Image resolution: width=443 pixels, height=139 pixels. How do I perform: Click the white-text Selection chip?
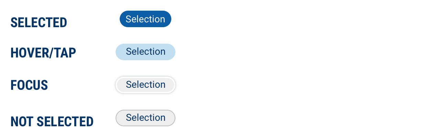coord(145,19)
